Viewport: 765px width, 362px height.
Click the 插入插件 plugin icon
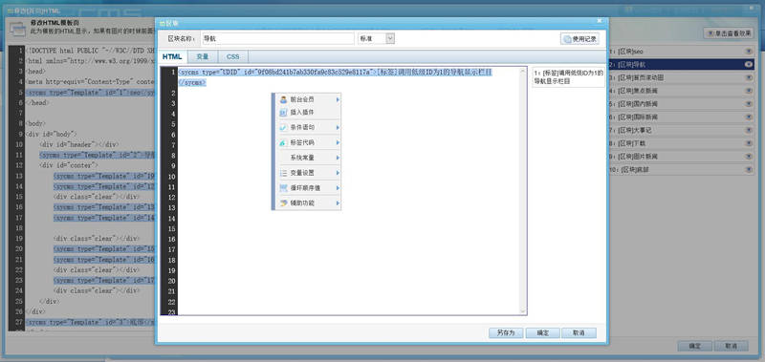coord(283,112)
